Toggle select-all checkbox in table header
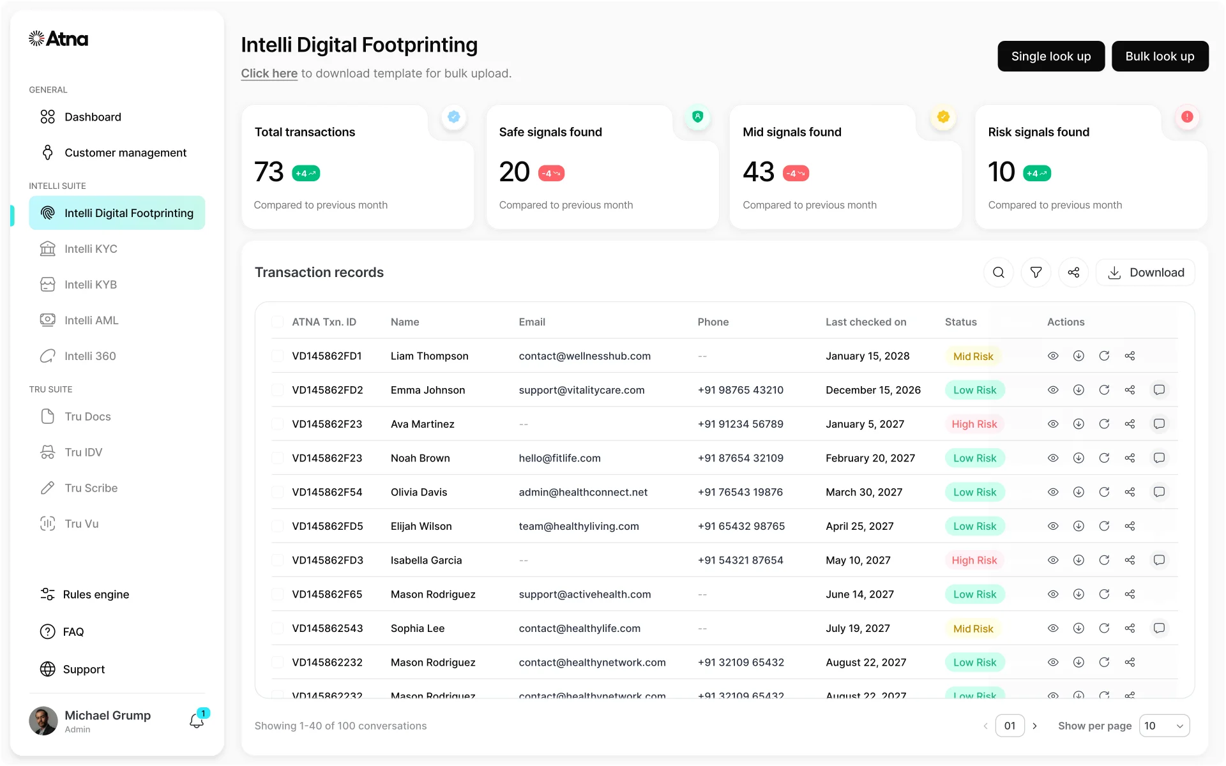Screen dimensions: 1226x766 click(277, 322)
